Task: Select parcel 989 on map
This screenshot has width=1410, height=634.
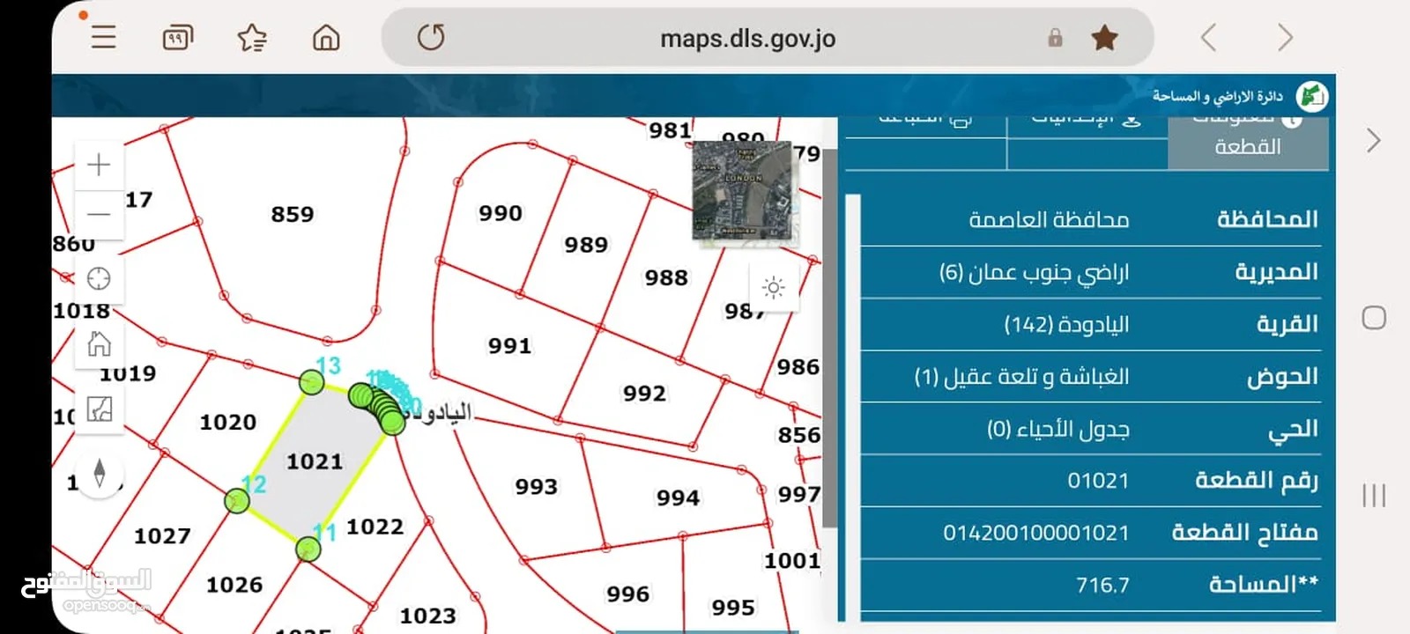Action: (586, 245)
